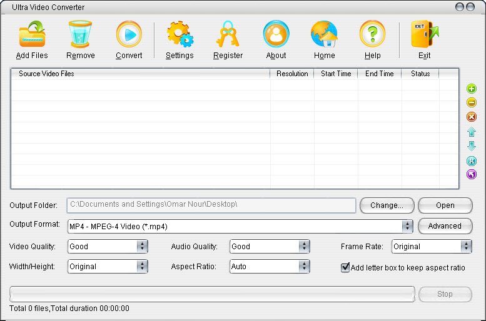Click the conversion progress bar
The height and width of the screenshot is (321, 486).
pyautogui.click(x=212, y=294)
